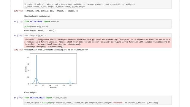Click the density distribution plot image
Image resolution: width=190 pixels, height=107 pixels.
tap(51, 71)
